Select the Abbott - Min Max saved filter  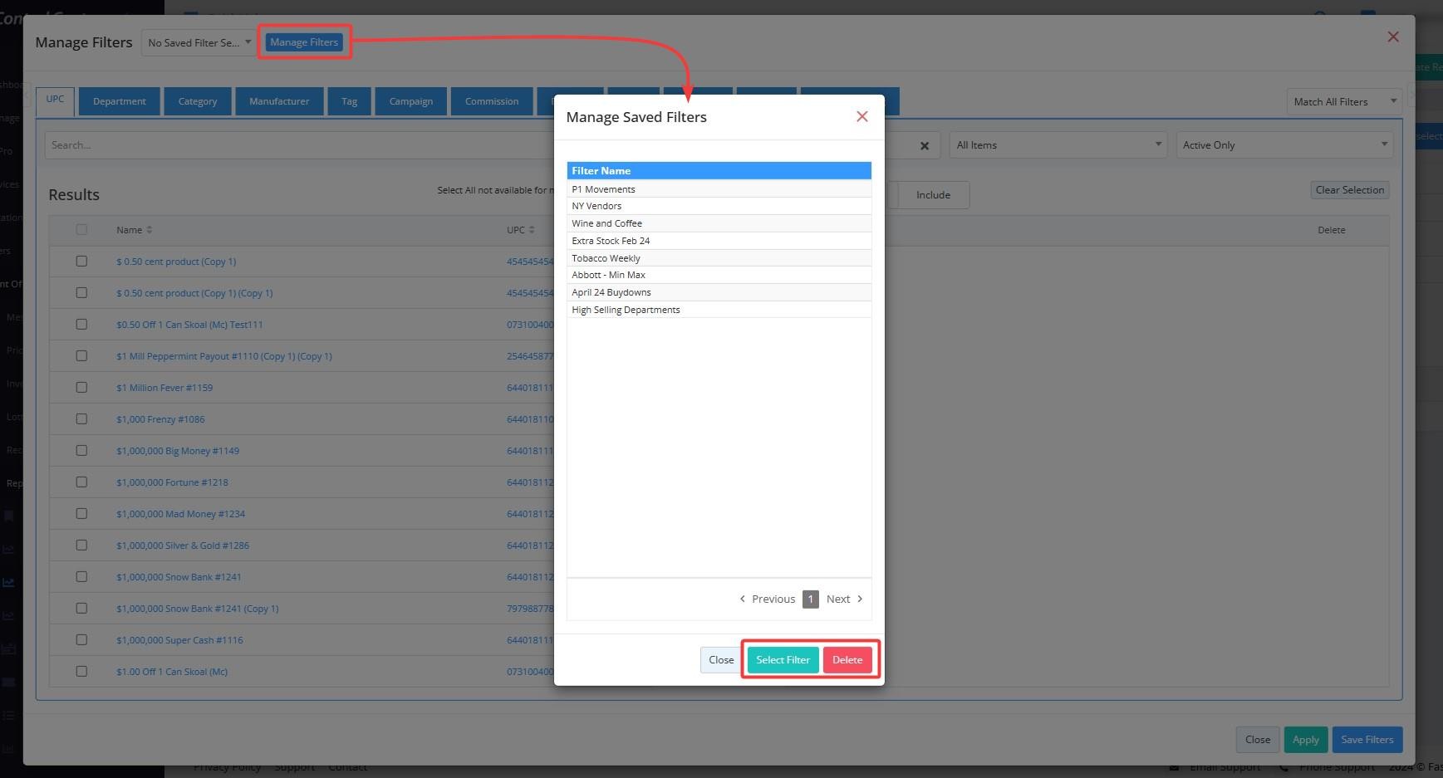click(x=719, y=275)
